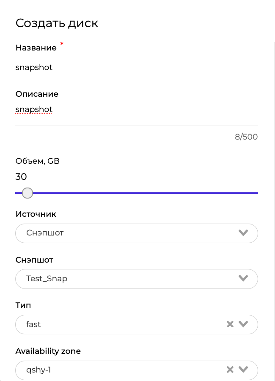The height and width of the screenshot is (381, 275).
Task: Click the Объем slider handle
Action: tap(27, 193)
